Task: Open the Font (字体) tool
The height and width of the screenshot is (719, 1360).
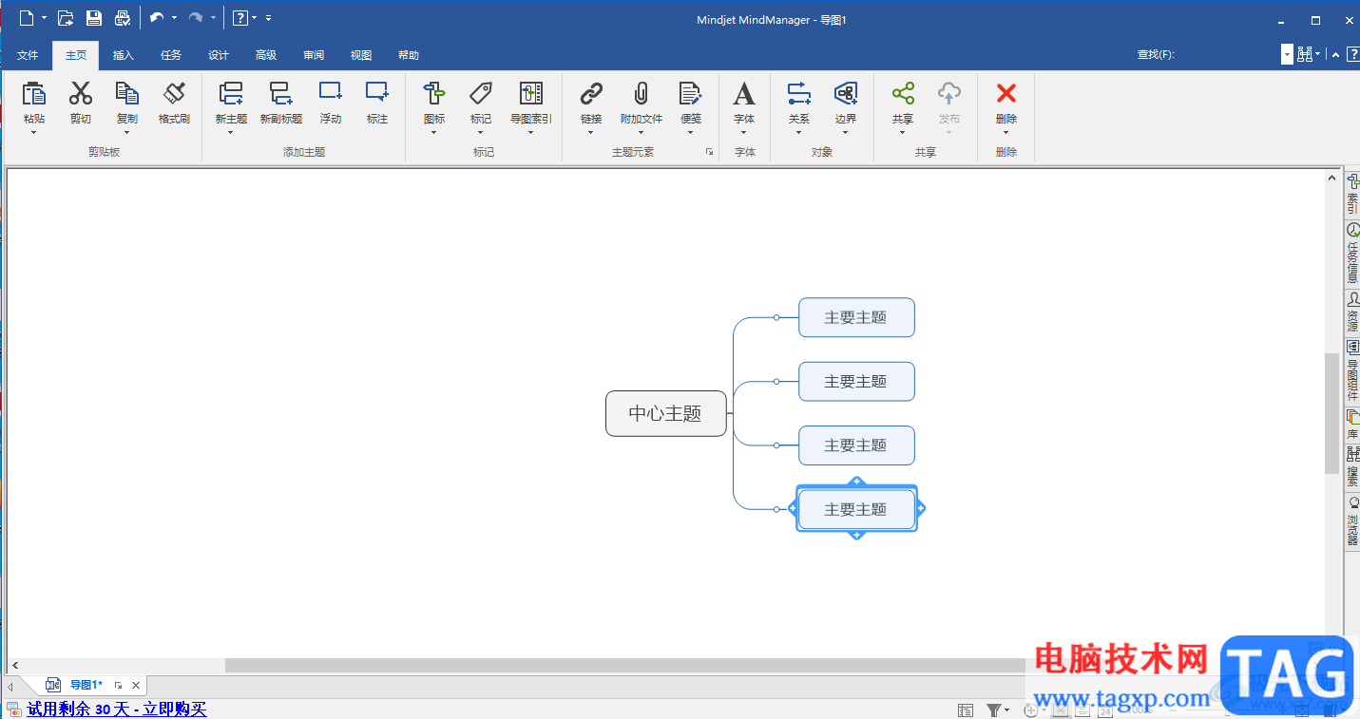Action: point(744,93)
